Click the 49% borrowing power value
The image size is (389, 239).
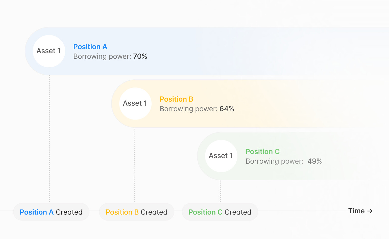(x=314, y=161)
